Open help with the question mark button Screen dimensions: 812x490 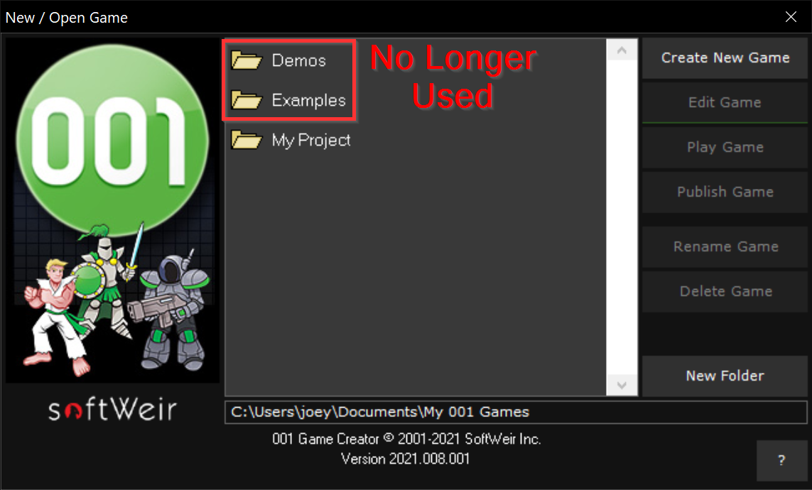(781, 460)
